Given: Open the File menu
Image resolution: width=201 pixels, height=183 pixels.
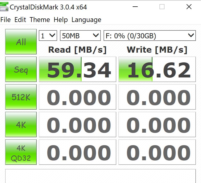Looking at the screenshot, I should pos(6,20).
